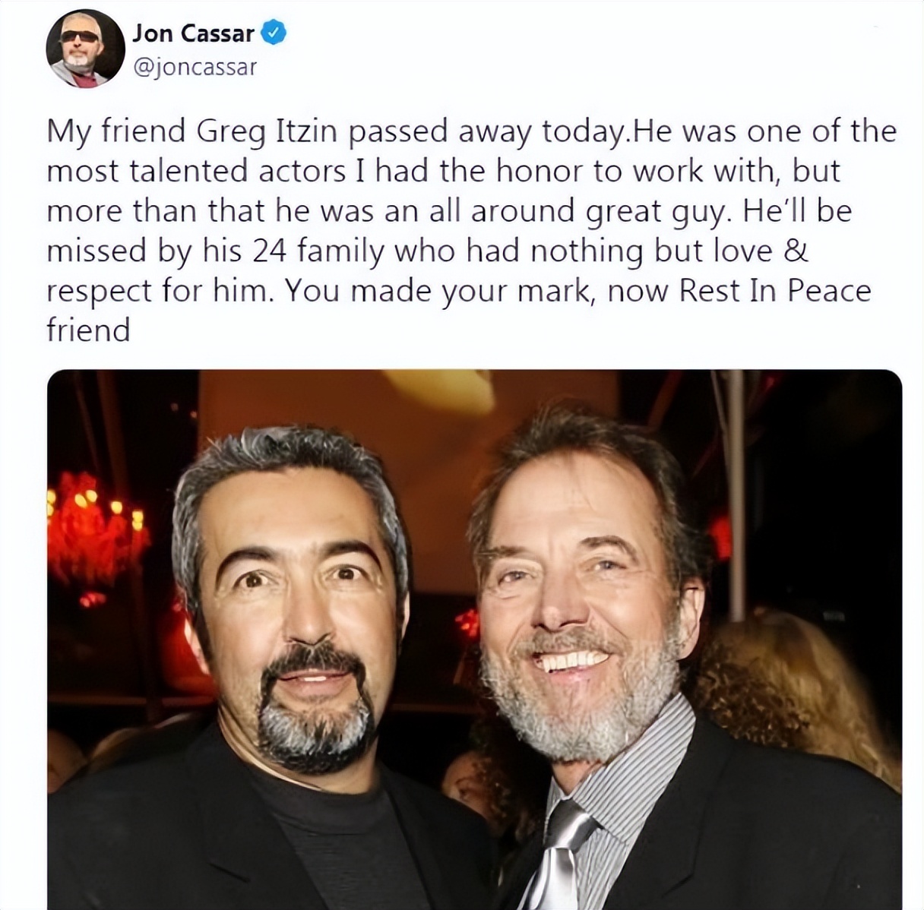This screenshot has height=910, width=924.
Task: Click the final word "friend" in tweet
Action: [88, 330]
